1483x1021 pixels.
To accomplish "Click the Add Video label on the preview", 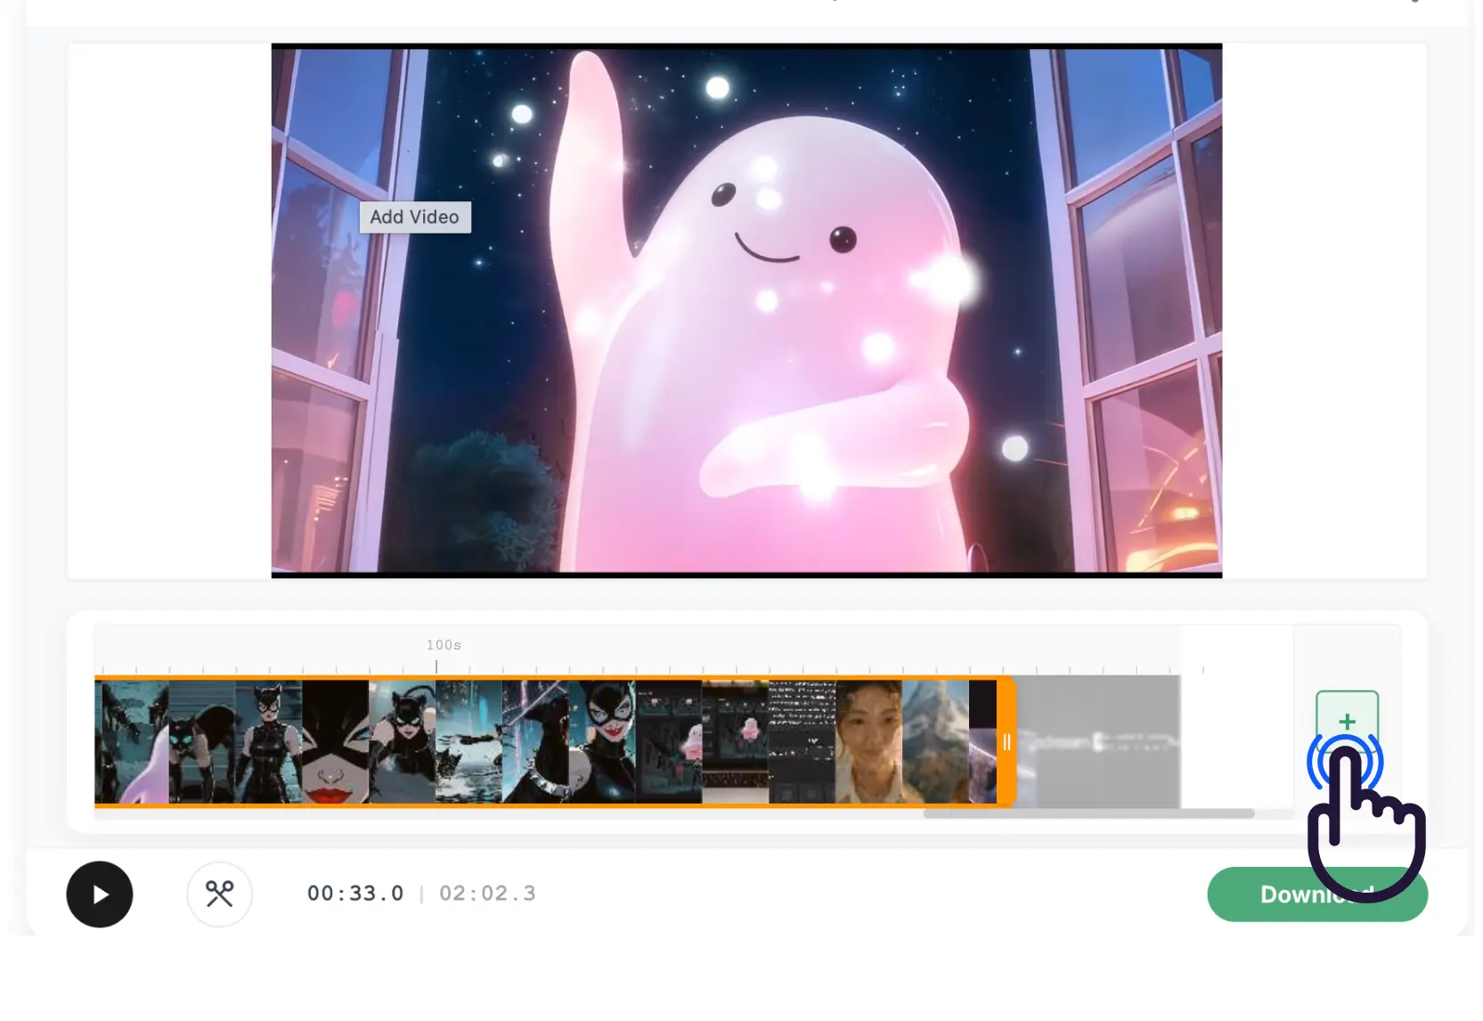I will click(414, 216).
